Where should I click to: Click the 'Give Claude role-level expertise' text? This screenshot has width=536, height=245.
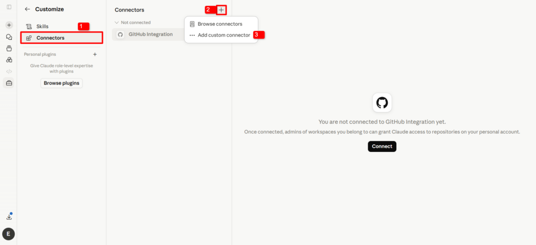point(62,68)
